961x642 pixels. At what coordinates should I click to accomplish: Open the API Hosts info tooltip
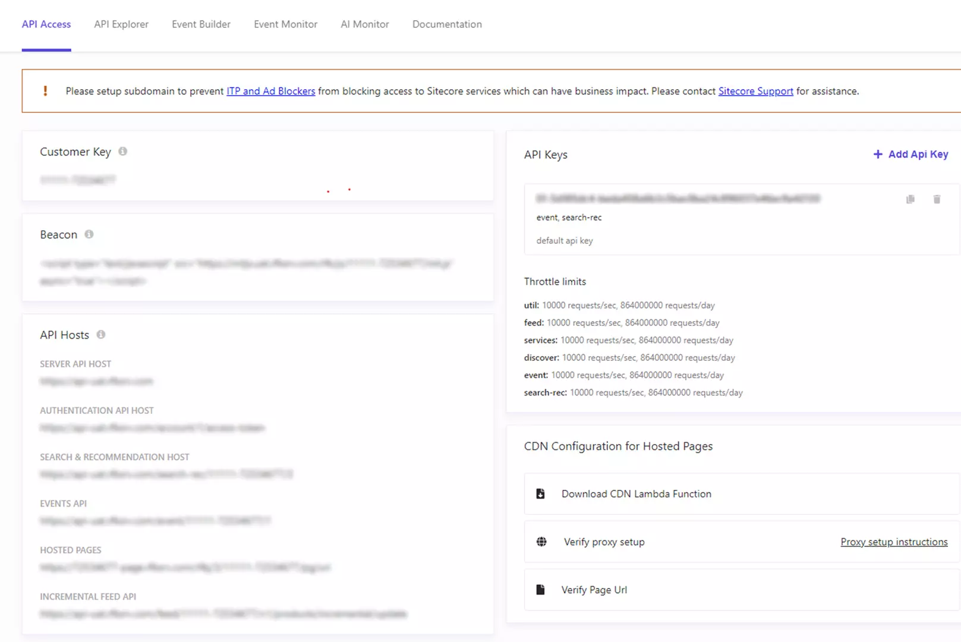100,334
